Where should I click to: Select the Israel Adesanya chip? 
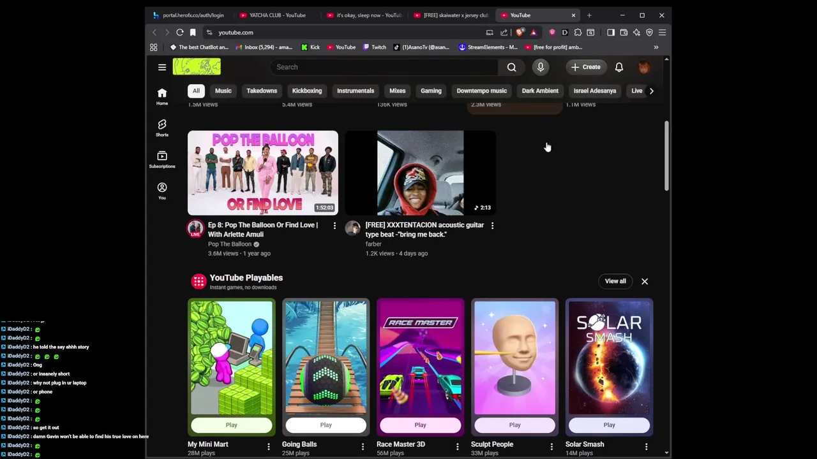595,91
